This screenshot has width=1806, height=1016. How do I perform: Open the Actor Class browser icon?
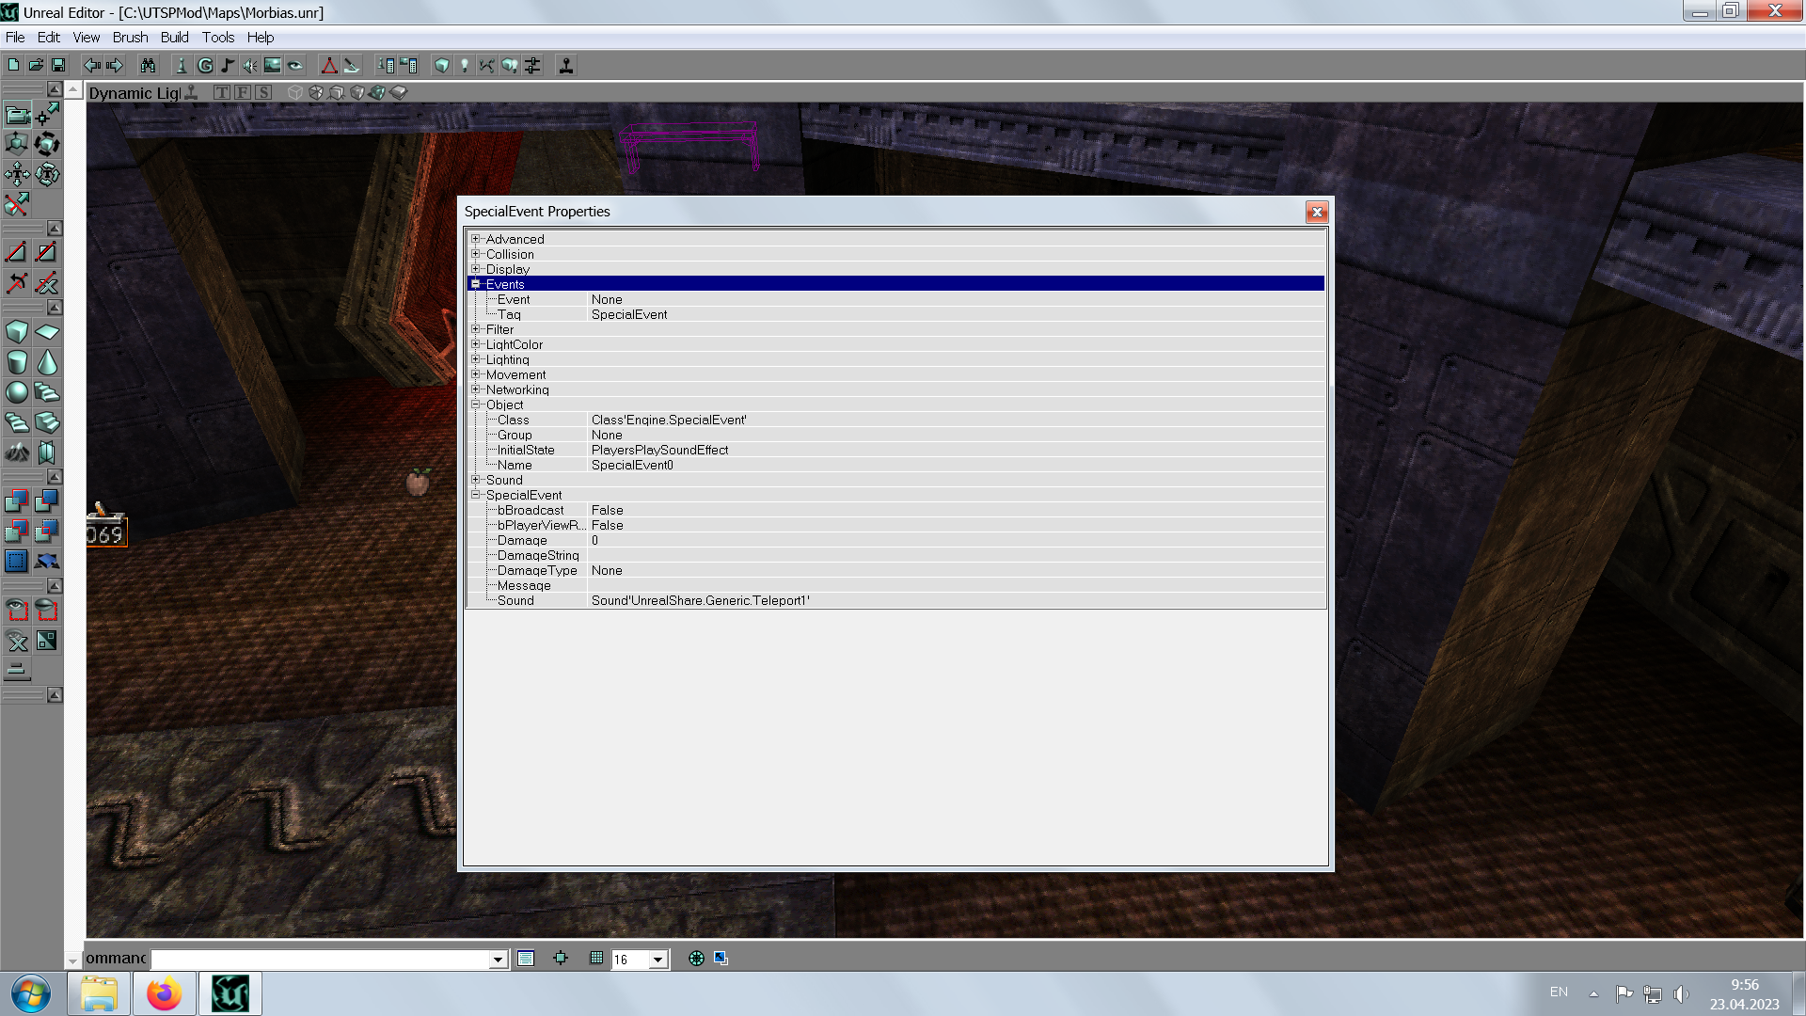182,66
